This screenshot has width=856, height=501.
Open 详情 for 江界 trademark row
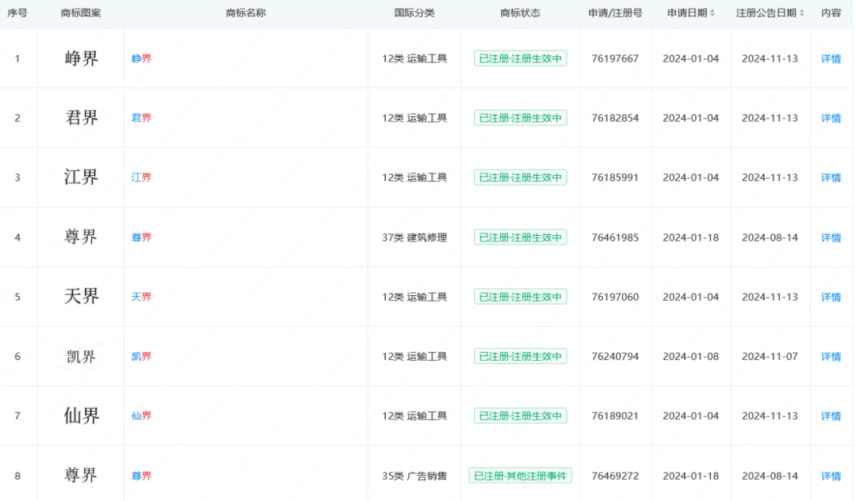pos(831,177)
